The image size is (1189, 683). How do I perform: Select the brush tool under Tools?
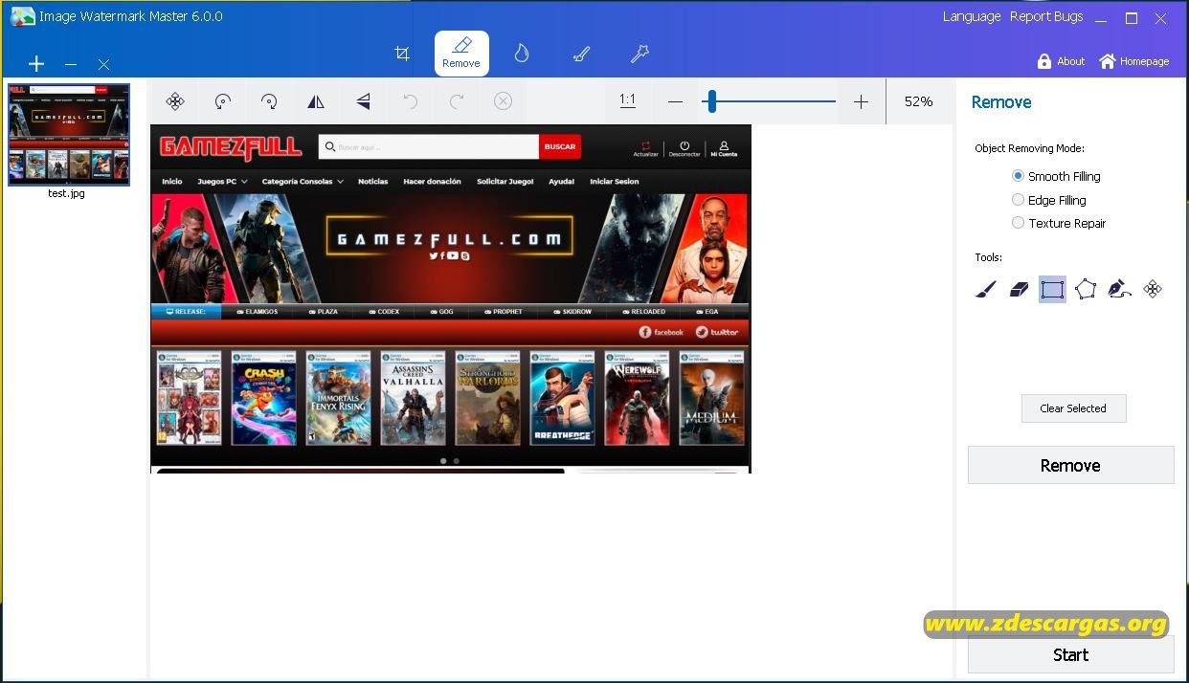coord(986,289)
